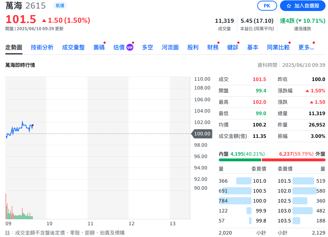The image size is (328, 237).
Task: Click the 100.00 reference price marker
Action: [202, 134]
